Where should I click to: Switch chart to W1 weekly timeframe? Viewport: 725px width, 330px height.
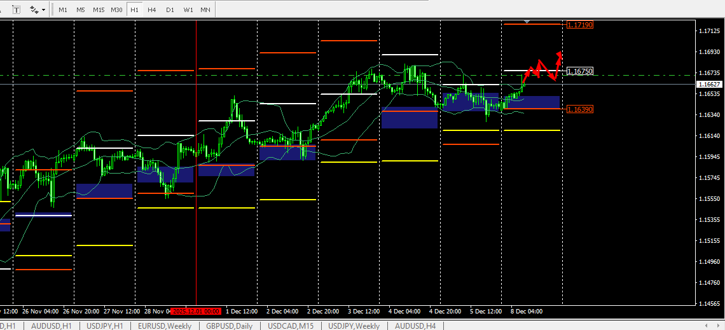click(x=188, y=10)
